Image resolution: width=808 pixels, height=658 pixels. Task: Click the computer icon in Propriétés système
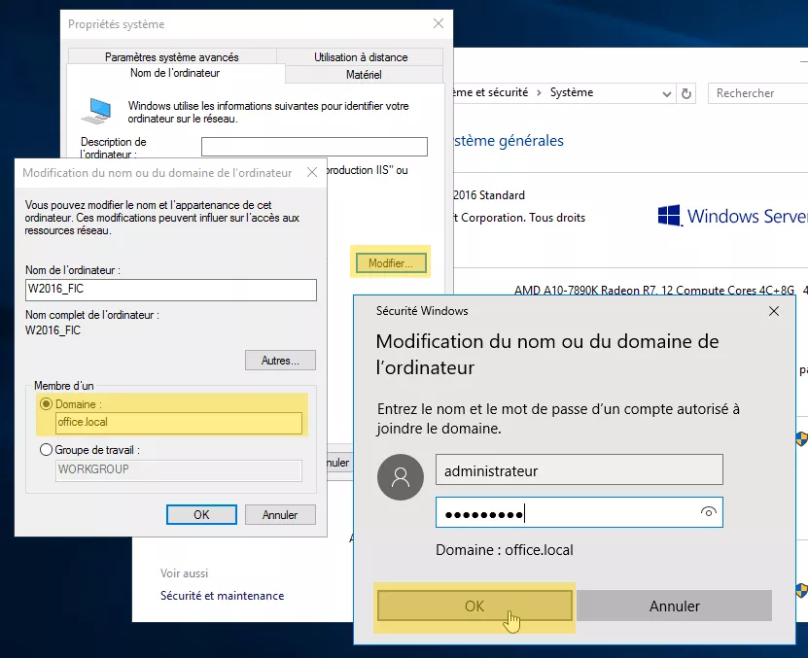click(97, 111)
